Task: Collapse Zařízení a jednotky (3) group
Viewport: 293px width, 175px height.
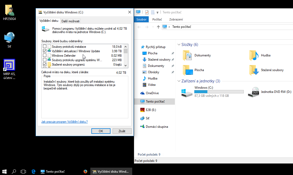Action: click(x=179, y=81)
